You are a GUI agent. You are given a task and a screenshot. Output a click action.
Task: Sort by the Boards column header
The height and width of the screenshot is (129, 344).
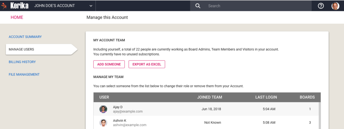click(x=307, y=97)
